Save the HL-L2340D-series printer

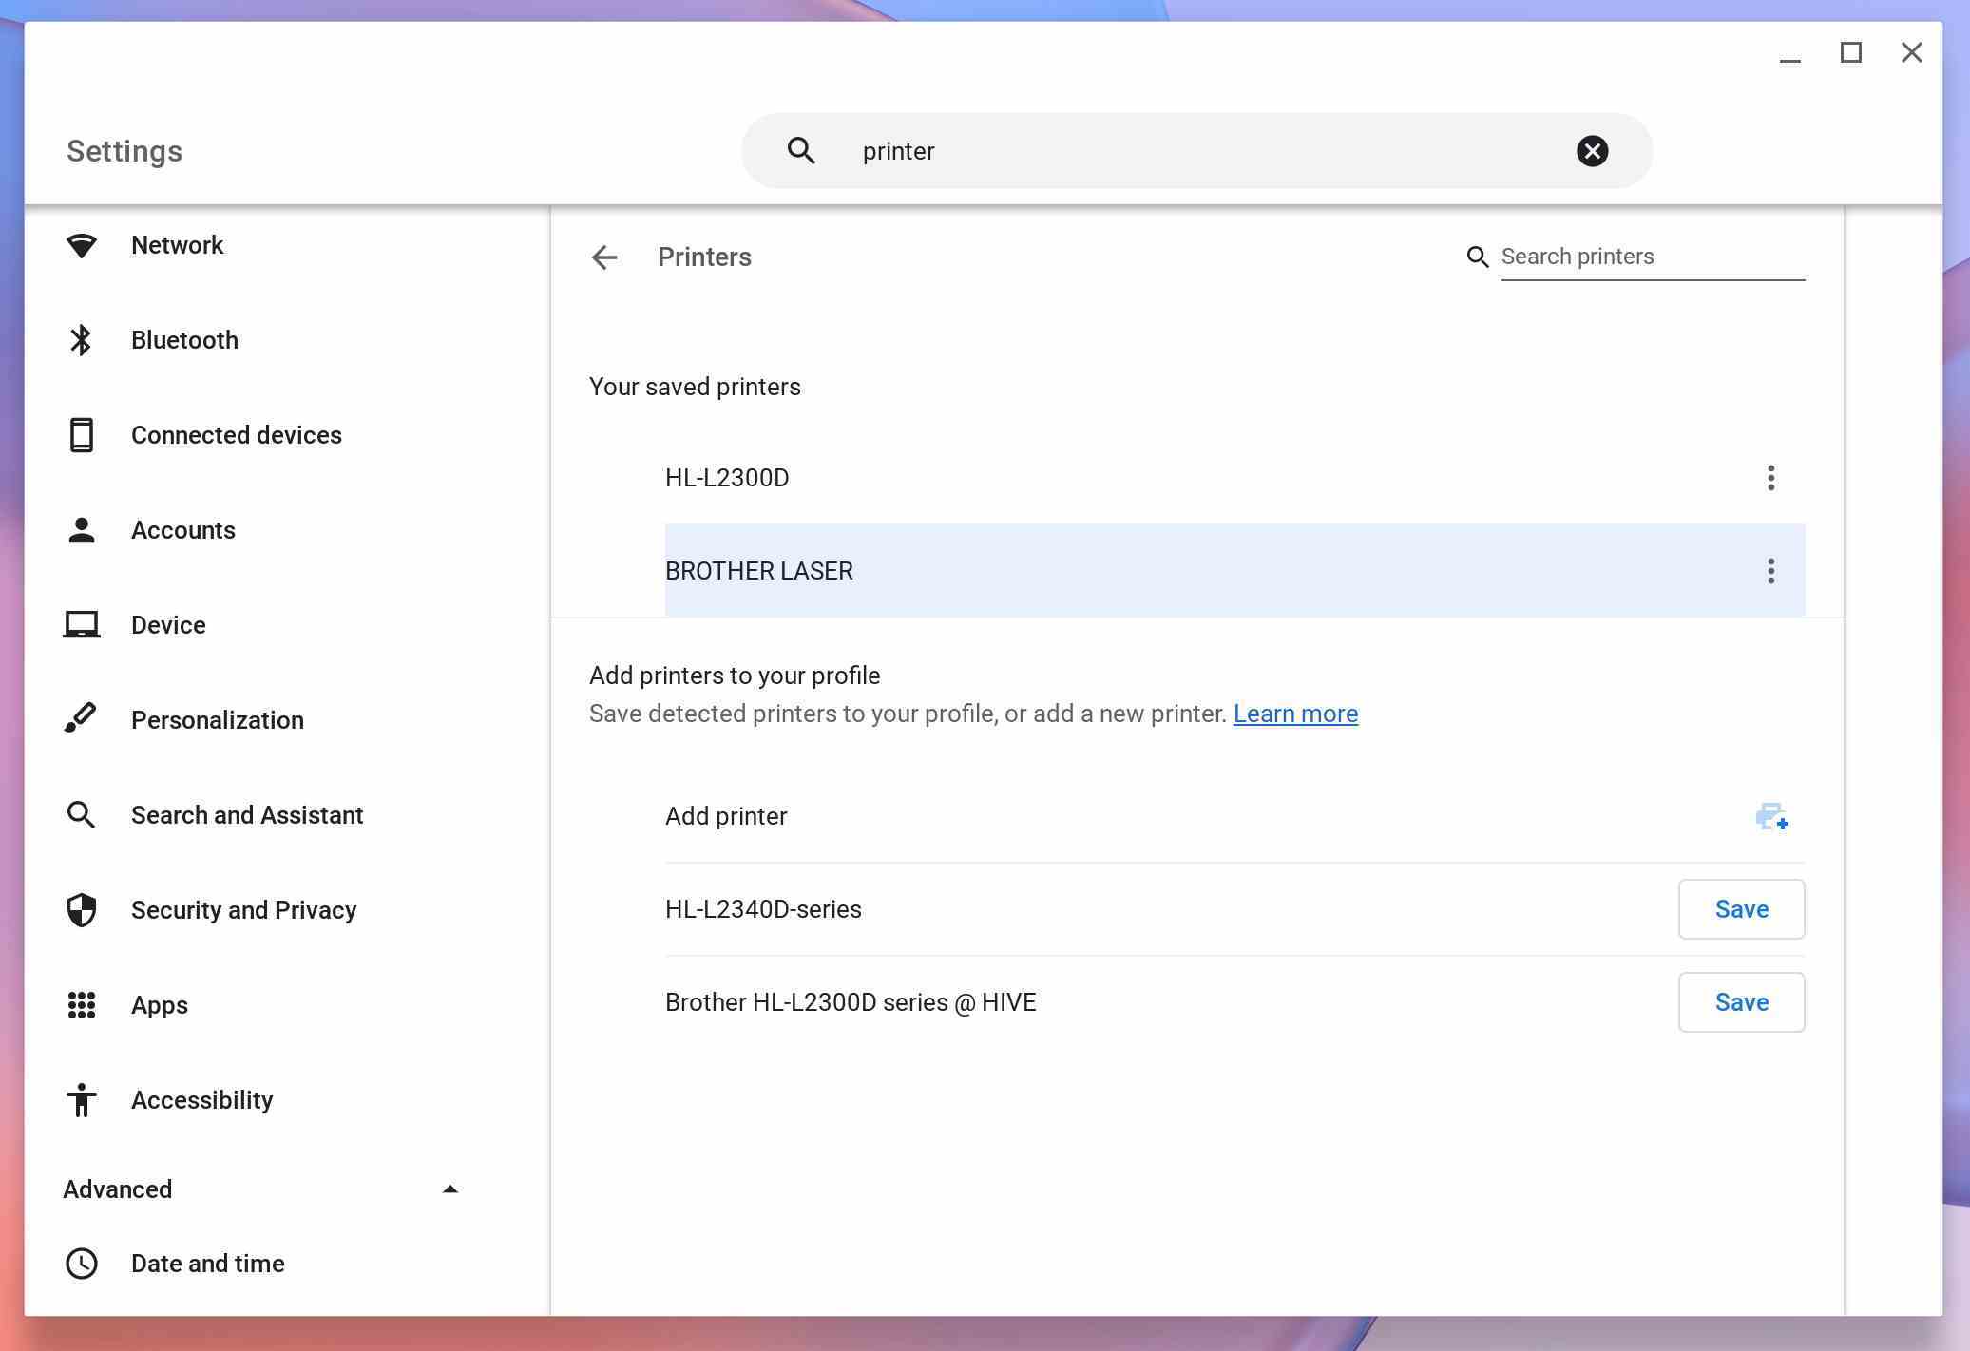tap(1741, 908)
